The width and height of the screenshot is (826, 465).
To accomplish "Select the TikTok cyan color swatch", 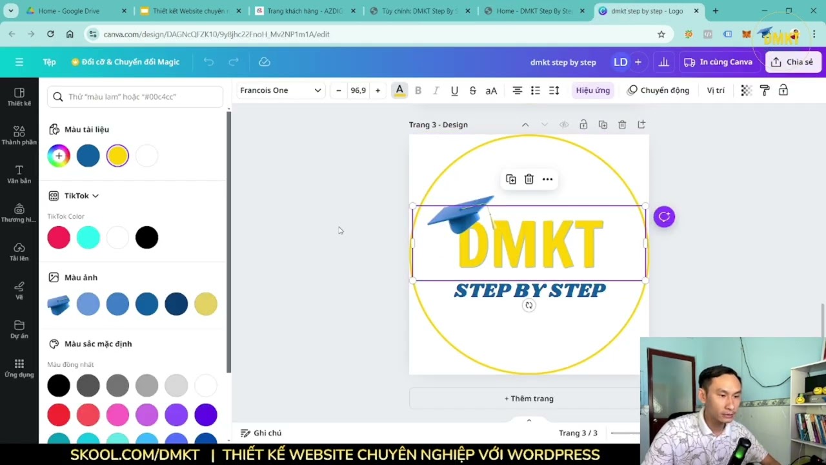I will (88, 238).
